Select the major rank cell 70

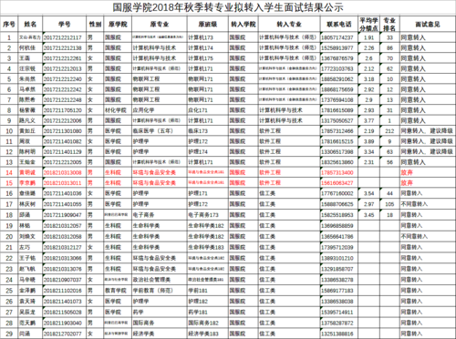389,58
